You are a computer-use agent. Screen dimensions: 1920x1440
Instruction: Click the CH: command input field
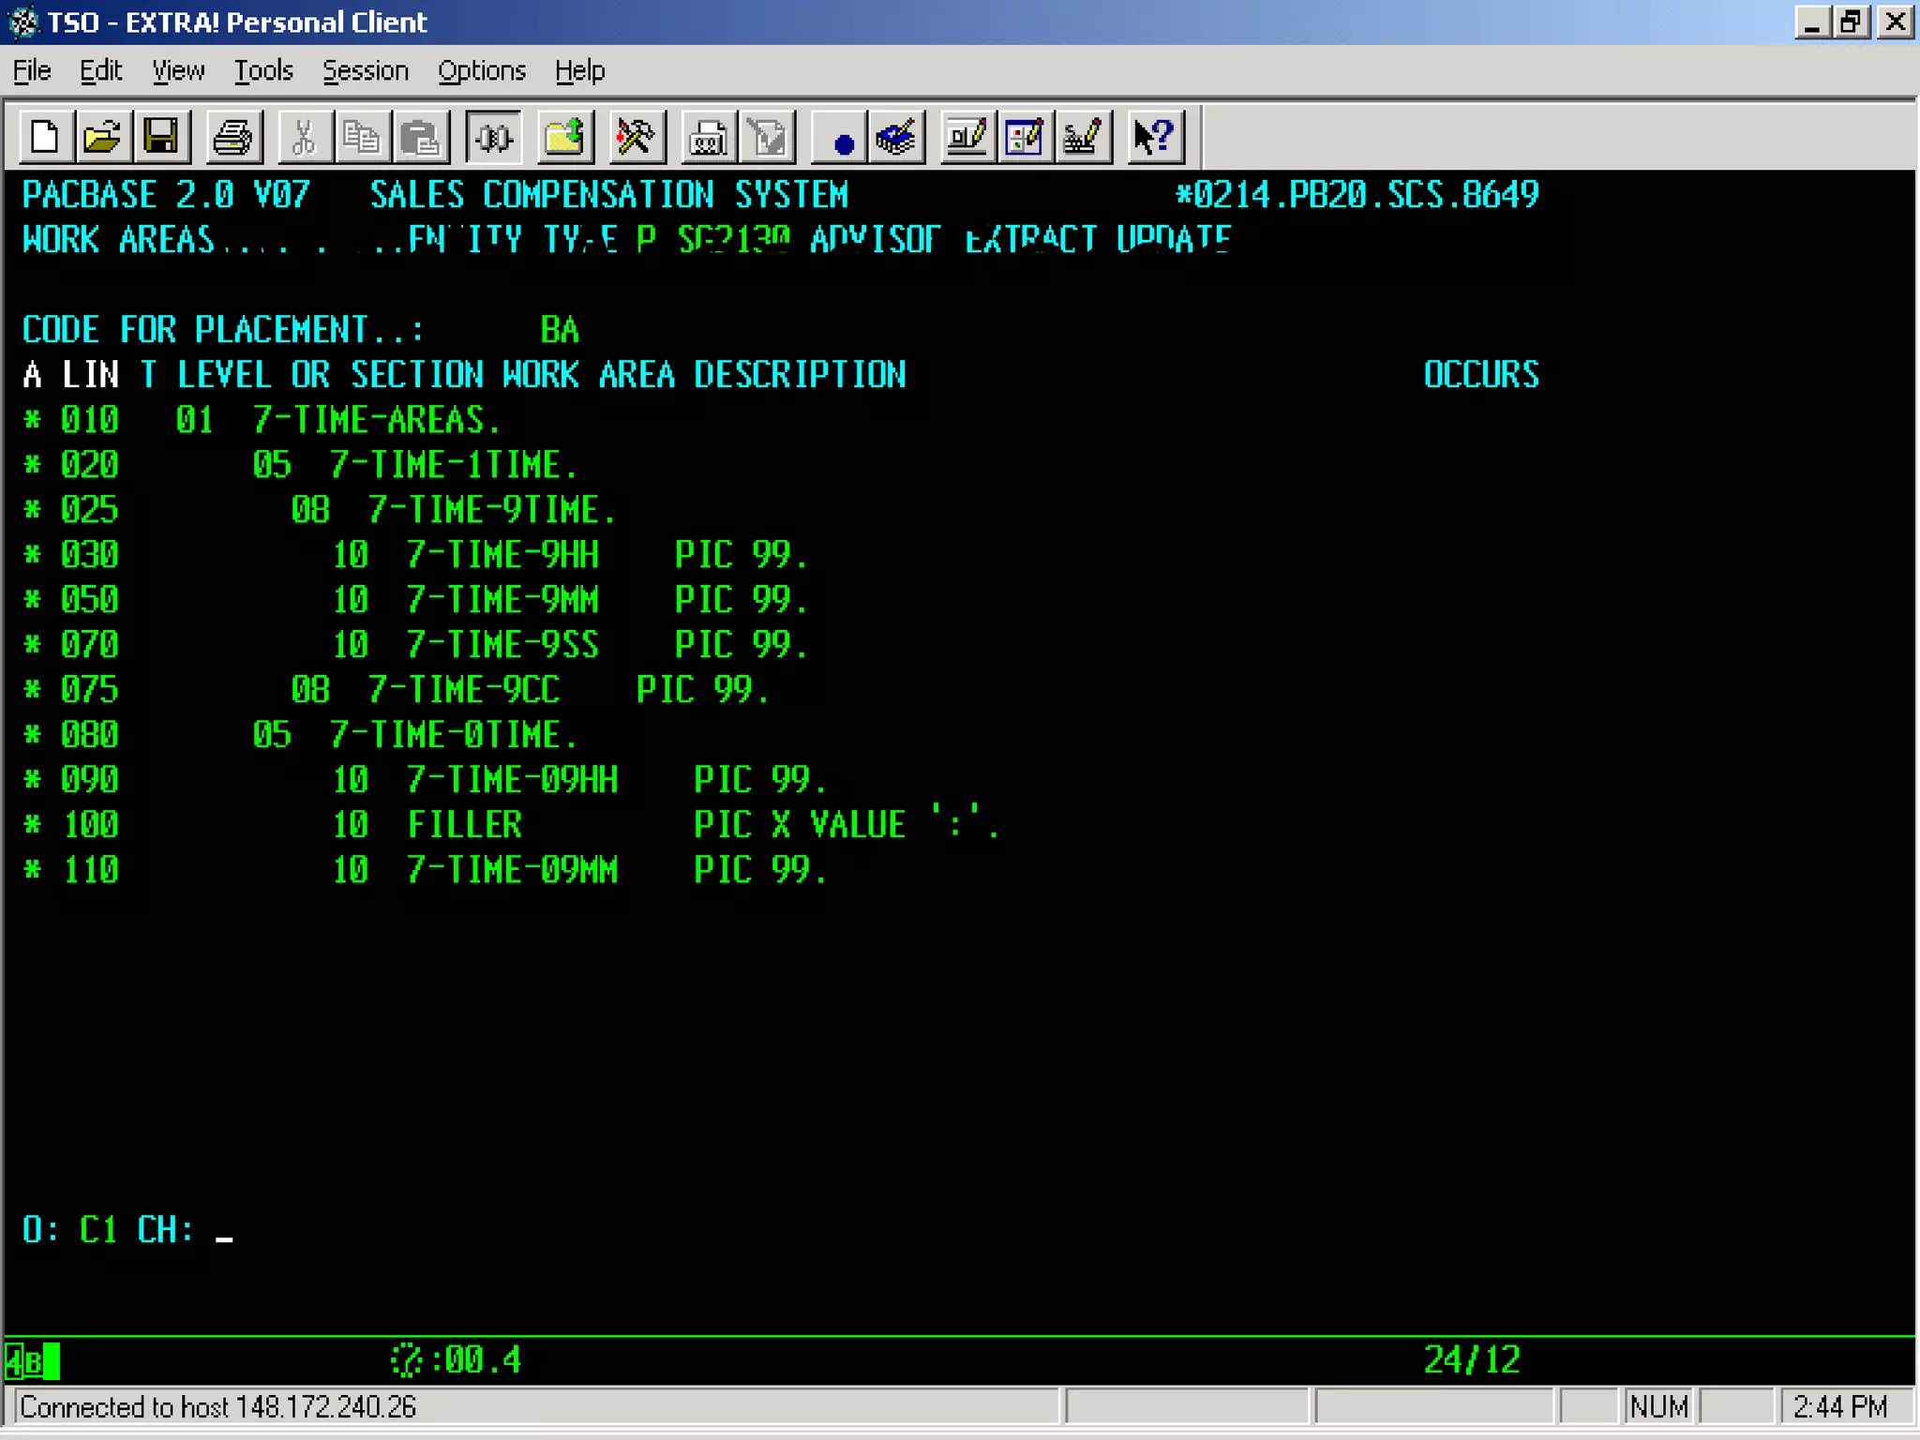click(225, 1230)
